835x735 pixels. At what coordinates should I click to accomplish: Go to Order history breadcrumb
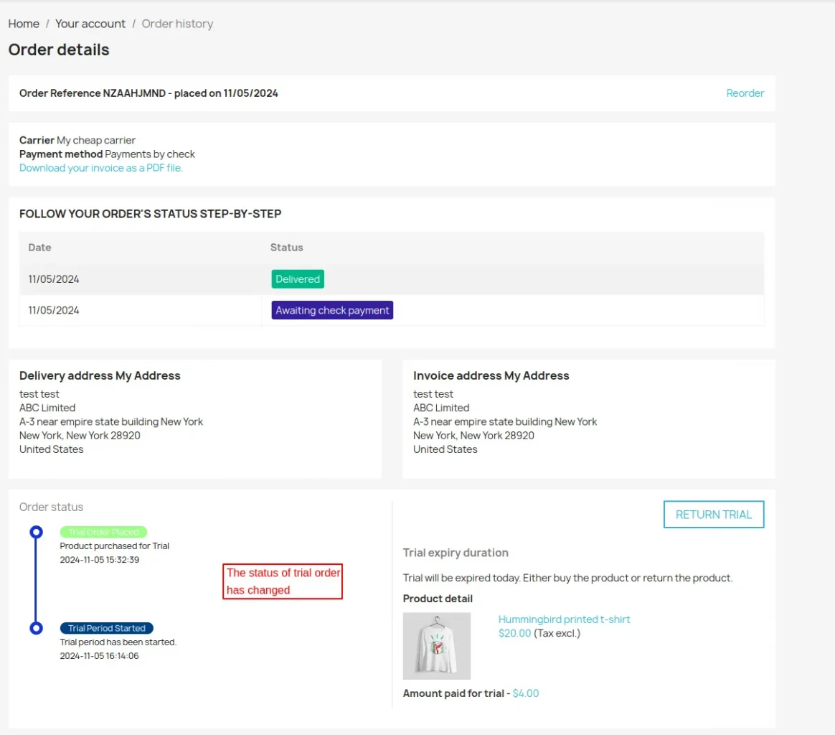pyautogui.click(x=177, y=24)
